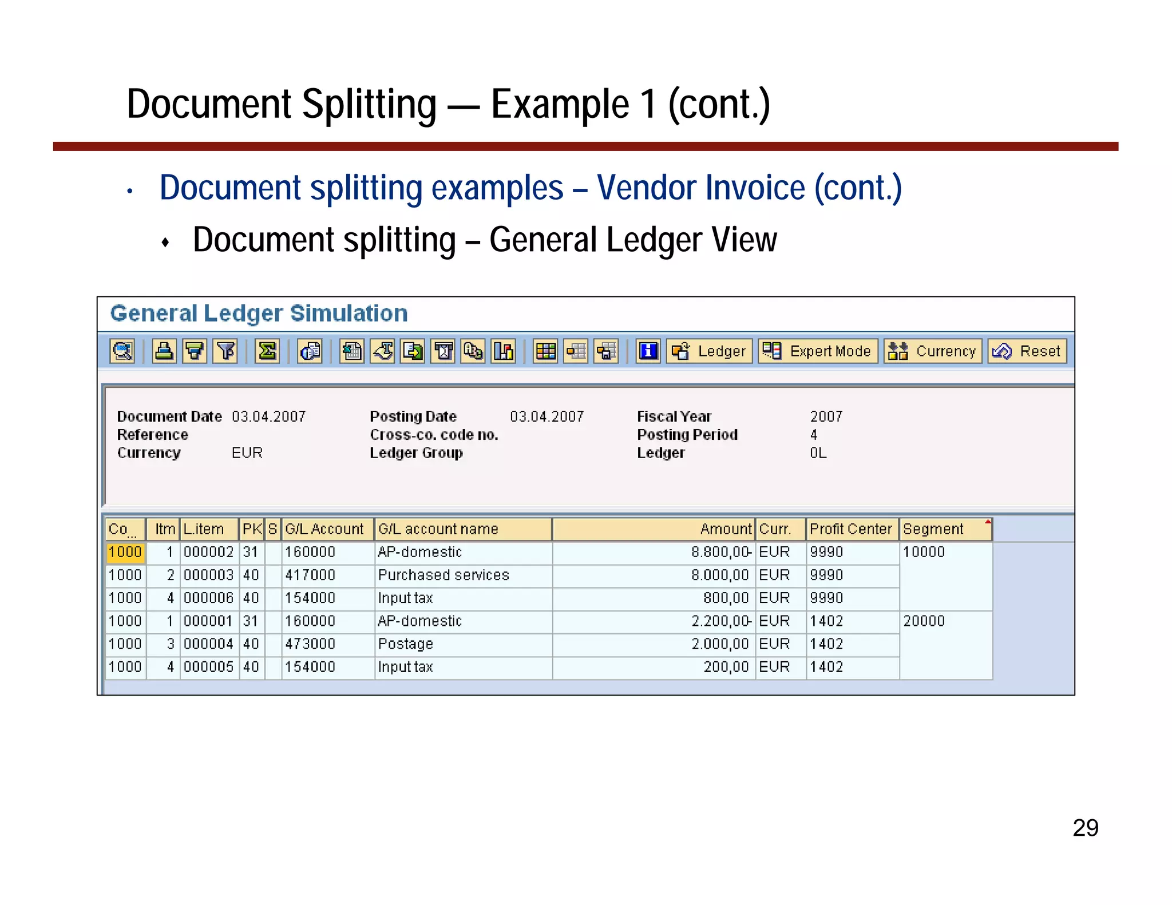
Task: Click line item 000002 cell
Action: 209,553
